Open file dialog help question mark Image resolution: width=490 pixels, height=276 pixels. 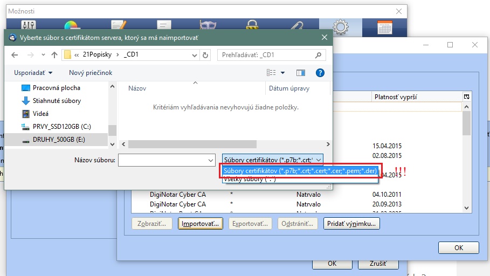point(320,73)
